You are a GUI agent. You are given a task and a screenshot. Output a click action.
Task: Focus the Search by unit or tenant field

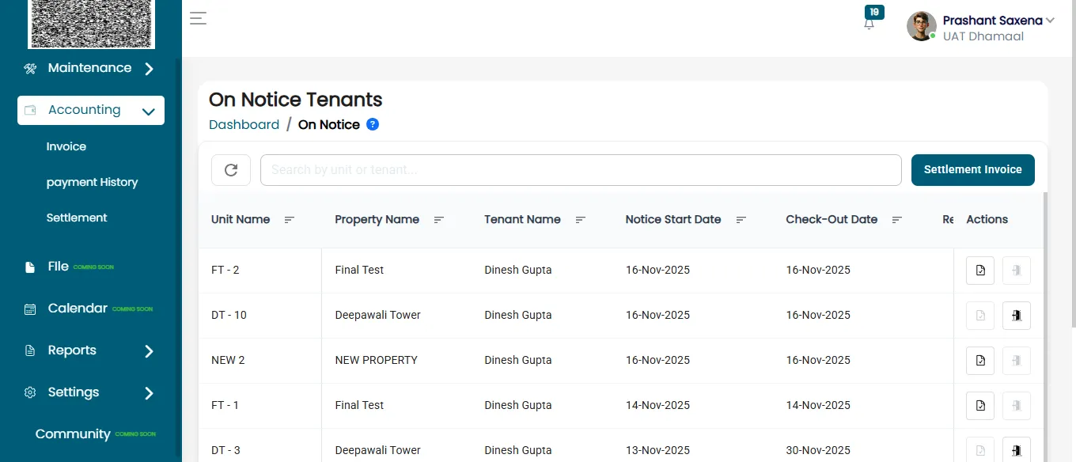tap(581, 170)
